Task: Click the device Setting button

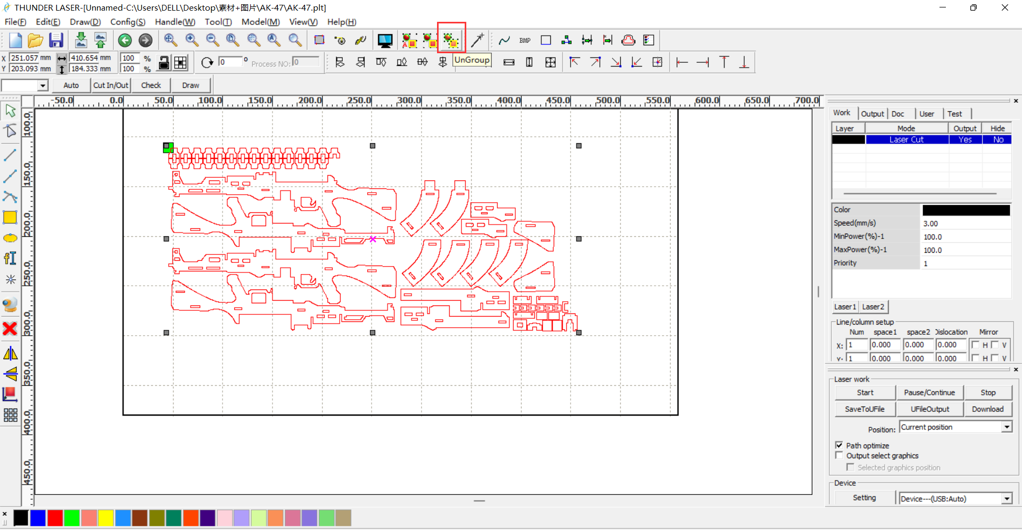Action: tap(864, 498)
